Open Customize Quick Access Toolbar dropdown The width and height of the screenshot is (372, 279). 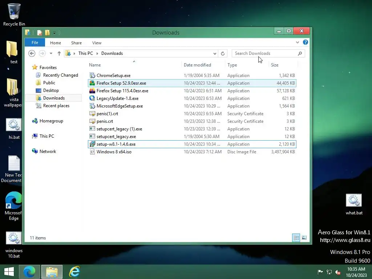click(x=54, y=33)
